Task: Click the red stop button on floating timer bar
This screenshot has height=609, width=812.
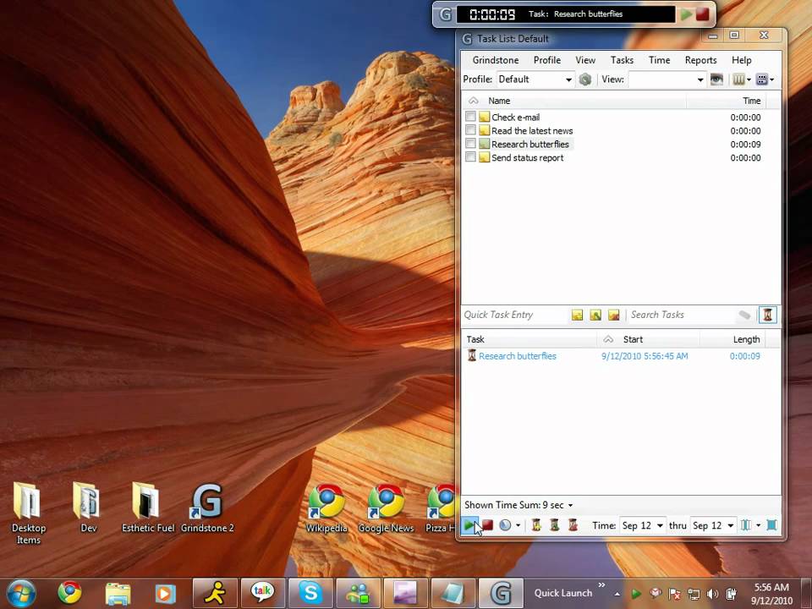Action: [703, 14]
